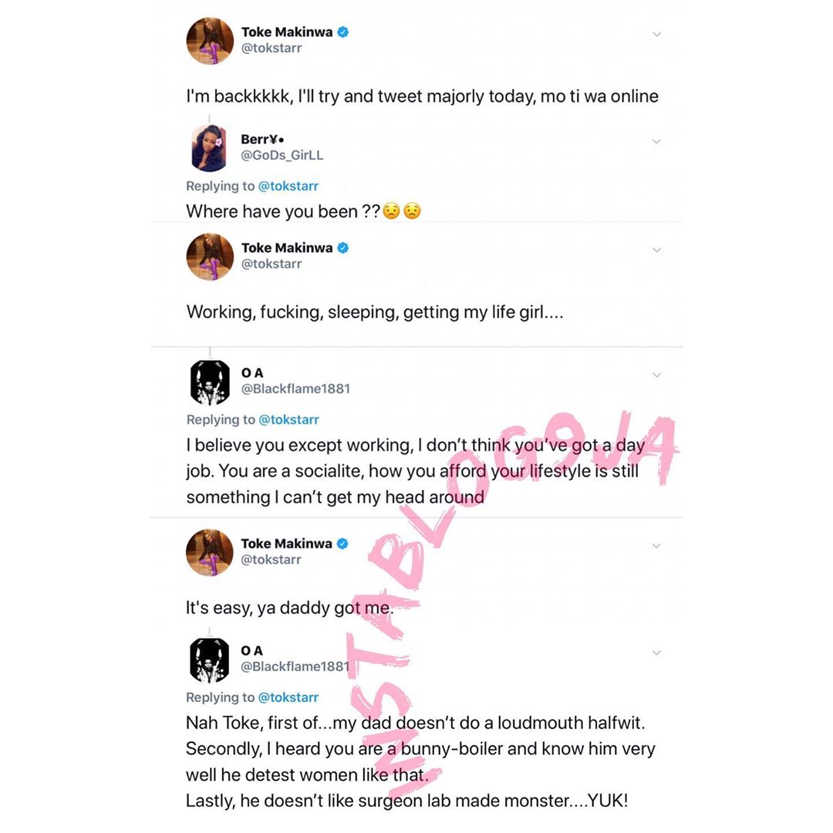Expand chevron on 'It's easy' tweet
The height and width of the screenshot is (833, 833).
pyautogui.click(x=656, y=545)
